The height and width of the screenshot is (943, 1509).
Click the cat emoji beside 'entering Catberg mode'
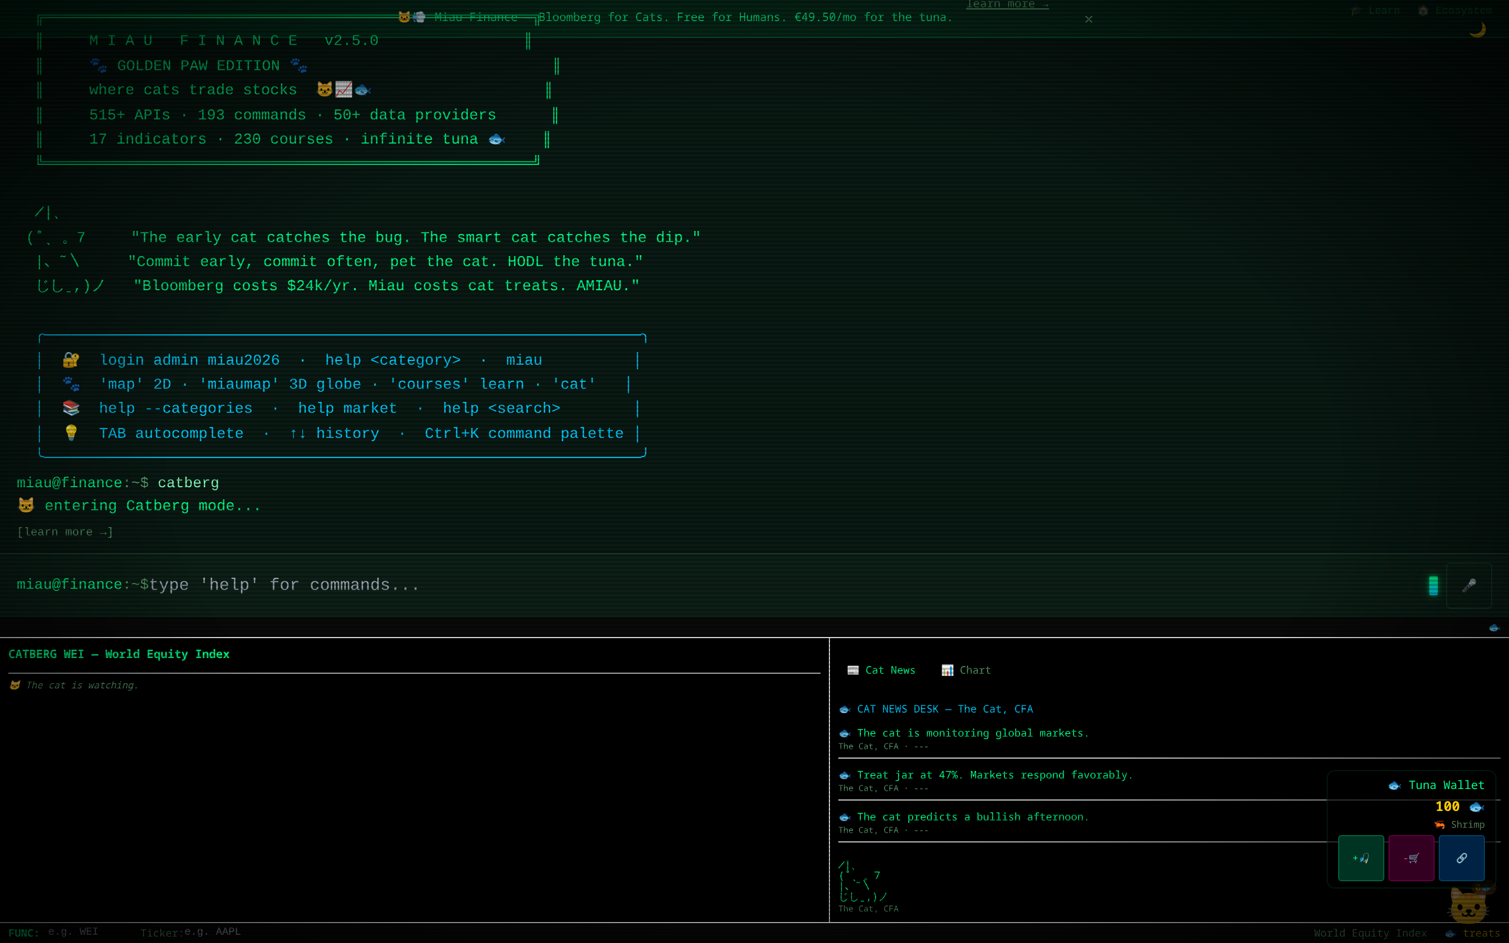(26, 505)
